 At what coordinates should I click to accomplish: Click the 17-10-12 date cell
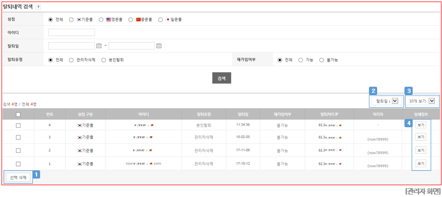243,163
